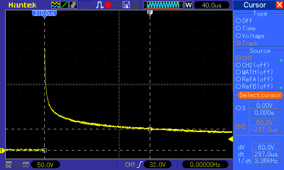The width and height of the screenshot is (284, 170).
Task: Click the 50.0V vertical scale readout
Action: (x=45, y=165)
